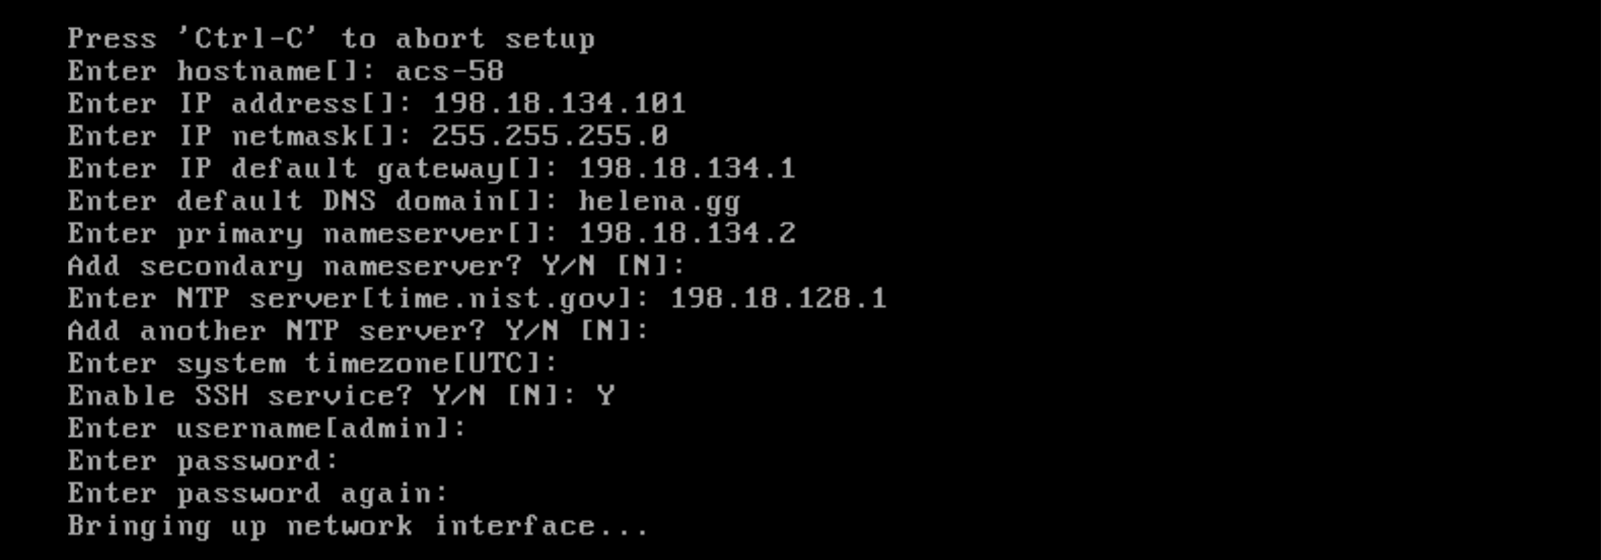Click the netmask value 255.255.255.0
This screenshot has width=1601, height=560.
[549, 135]
